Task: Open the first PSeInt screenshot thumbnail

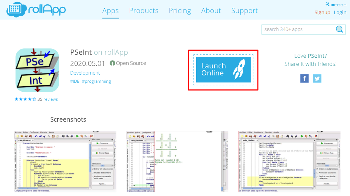Action: coord(65,161)
